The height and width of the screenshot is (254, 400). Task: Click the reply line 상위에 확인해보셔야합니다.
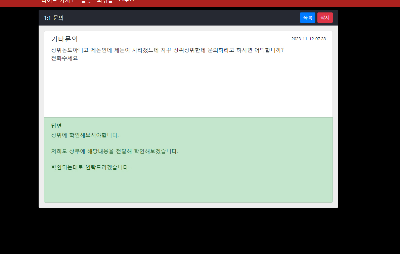pos(85,135)
